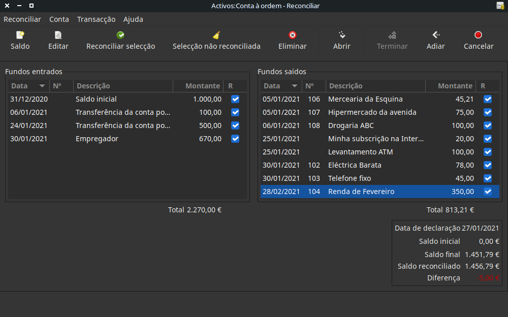
Task: Open the Transacção menu
Action: coord(96,19)
